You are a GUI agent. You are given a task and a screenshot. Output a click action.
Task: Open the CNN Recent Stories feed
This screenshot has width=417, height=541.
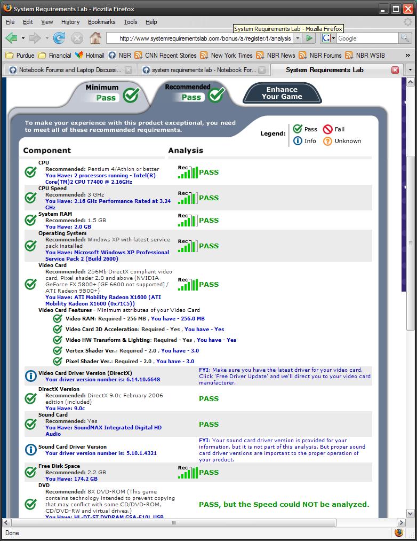click(166, 55)
